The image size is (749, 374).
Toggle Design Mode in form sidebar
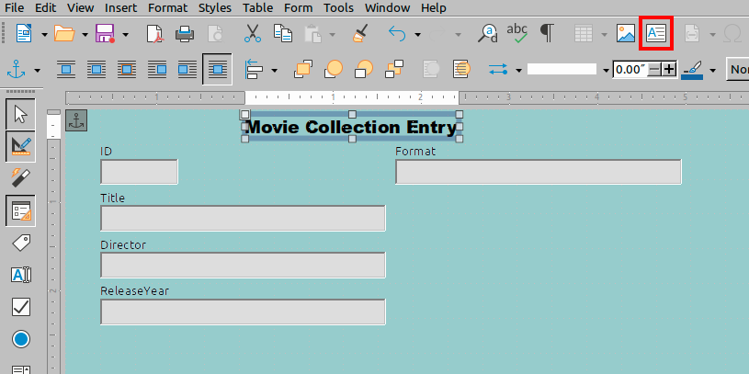pos(21,144)
